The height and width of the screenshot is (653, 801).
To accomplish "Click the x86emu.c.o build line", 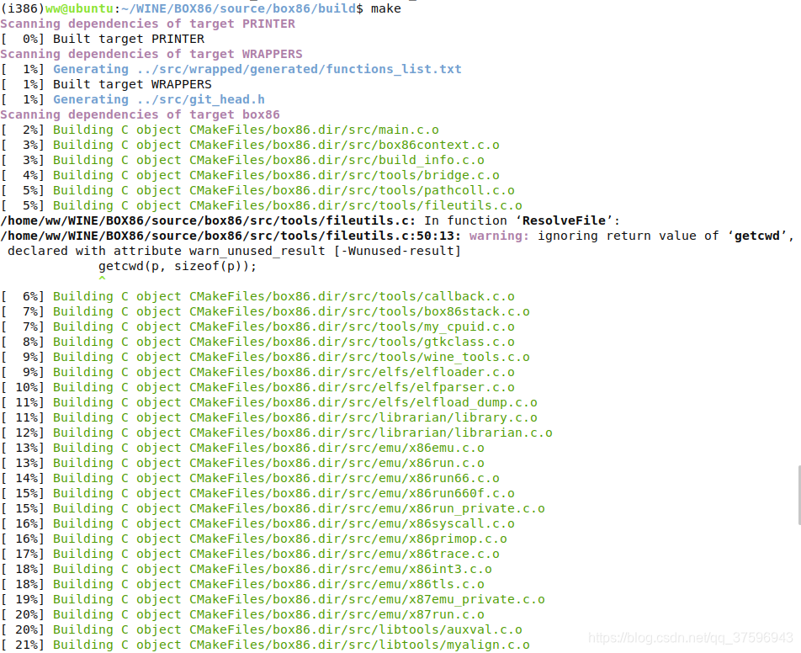I will (242, 449).
